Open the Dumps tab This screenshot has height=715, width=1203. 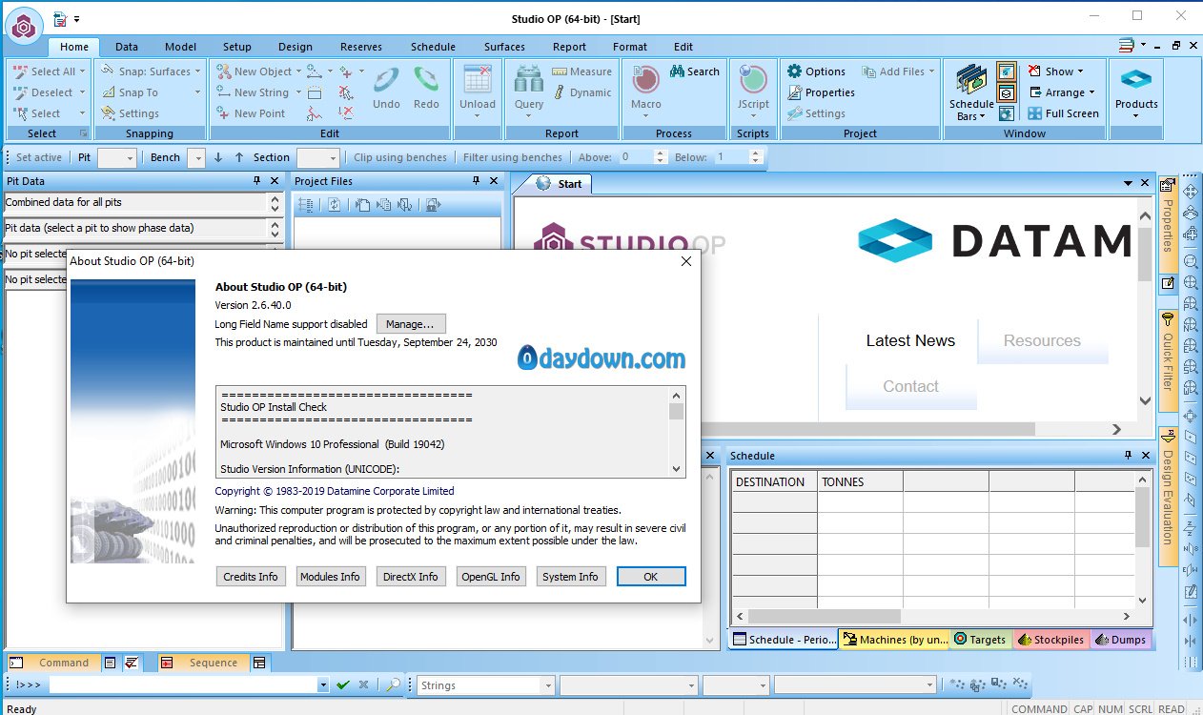(x=1121, y=640)
